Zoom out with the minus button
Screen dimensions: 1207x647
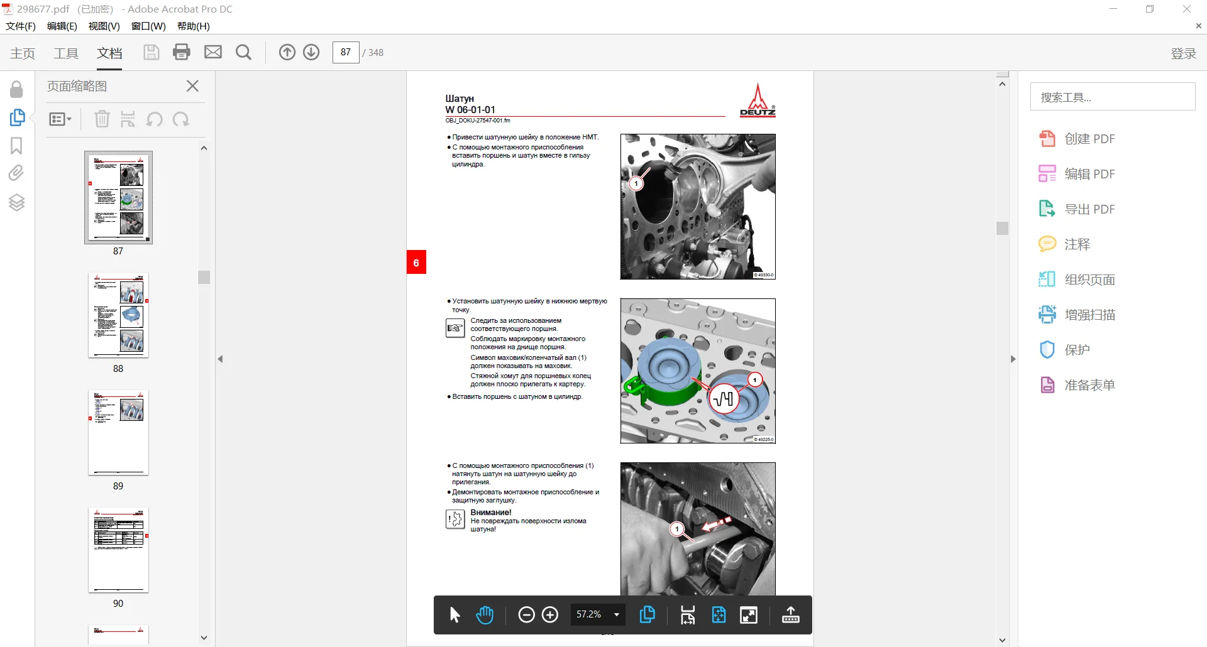526,615
